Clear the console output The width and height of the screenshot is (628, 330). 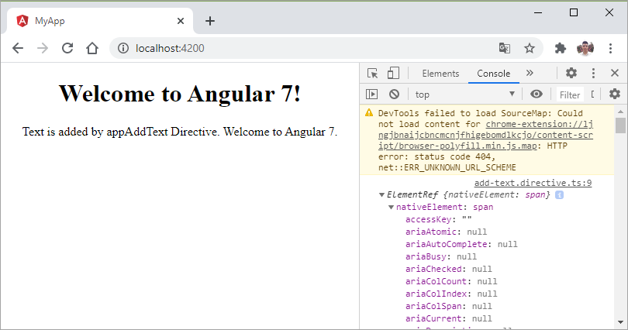point(394,94)
